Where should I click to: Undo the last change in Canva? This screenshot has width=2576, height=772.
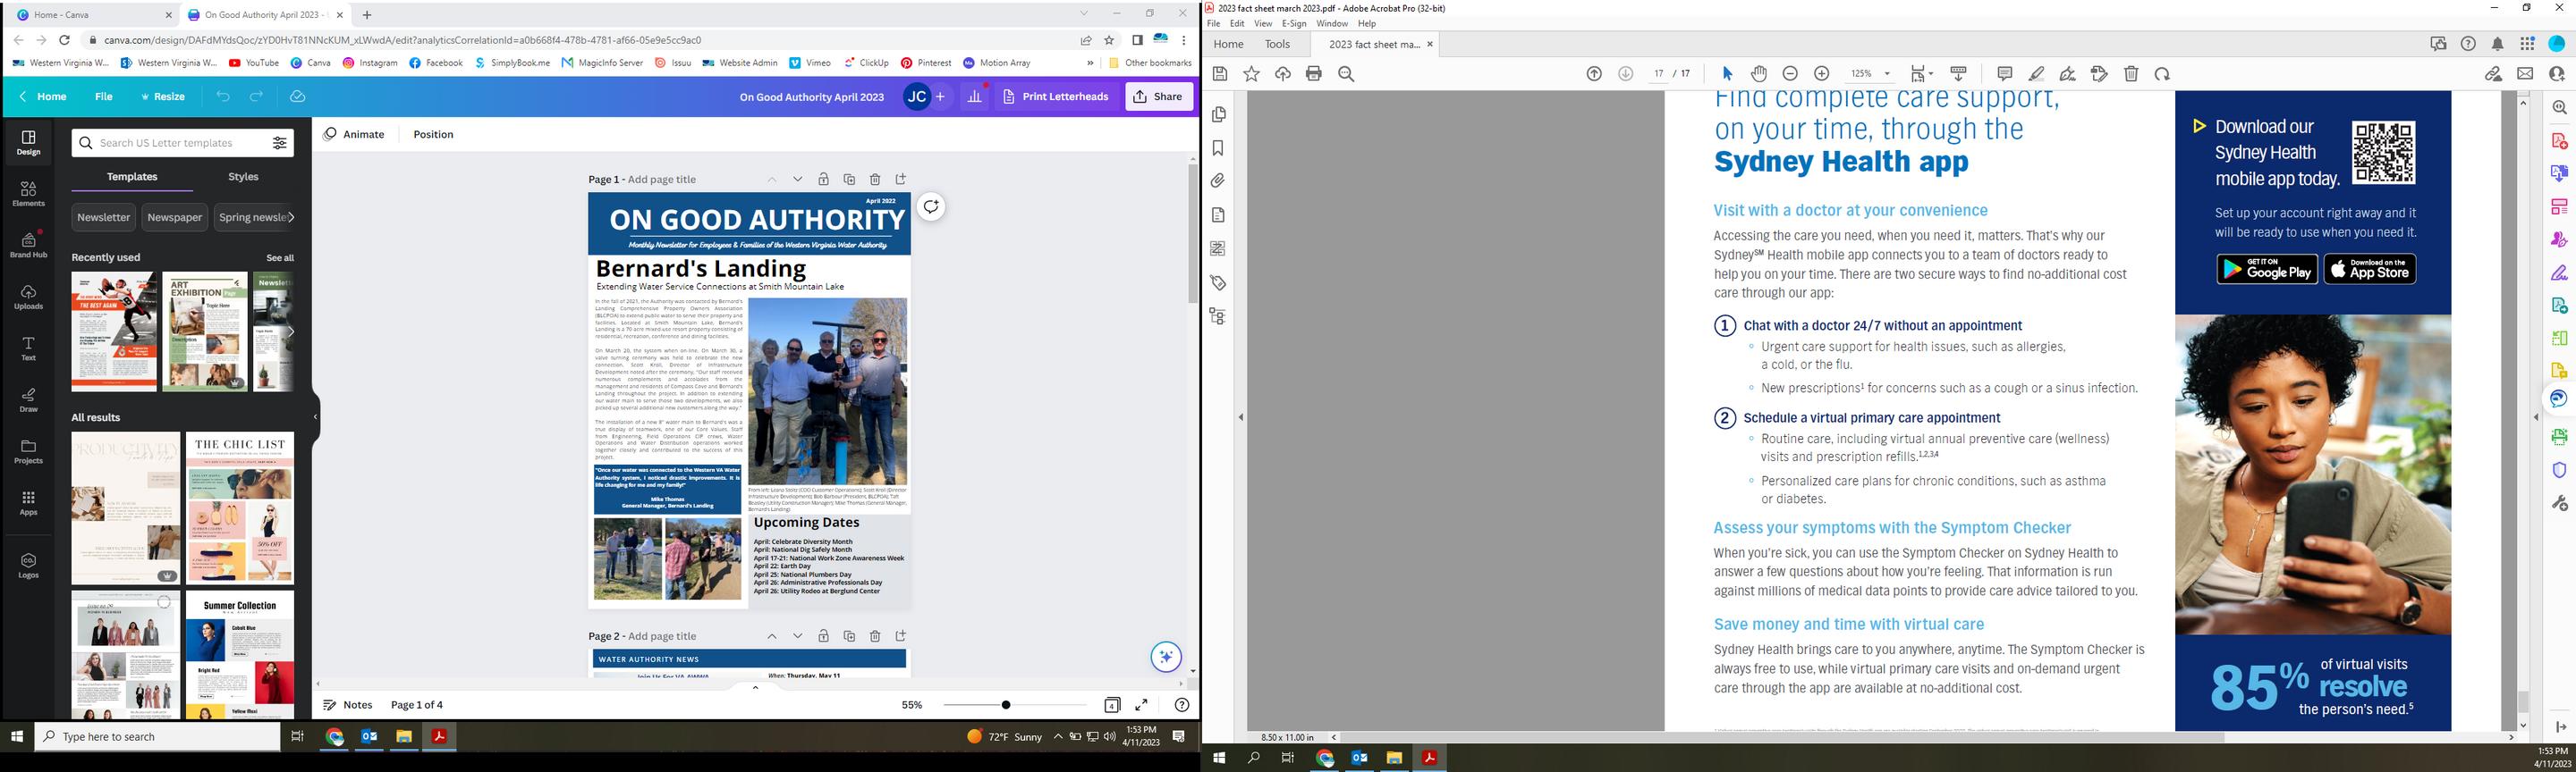pyautogui.click(x=223, y=96)
